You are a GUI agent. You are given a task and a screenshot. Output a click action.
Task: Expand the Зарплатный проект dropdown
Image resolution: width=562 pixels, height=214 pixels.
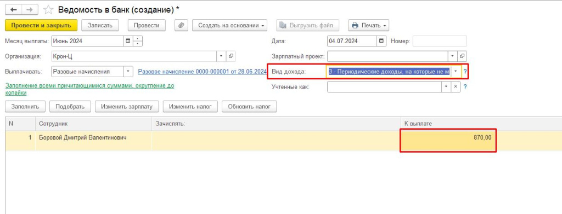pyautogui.click(x=453, y=56)
